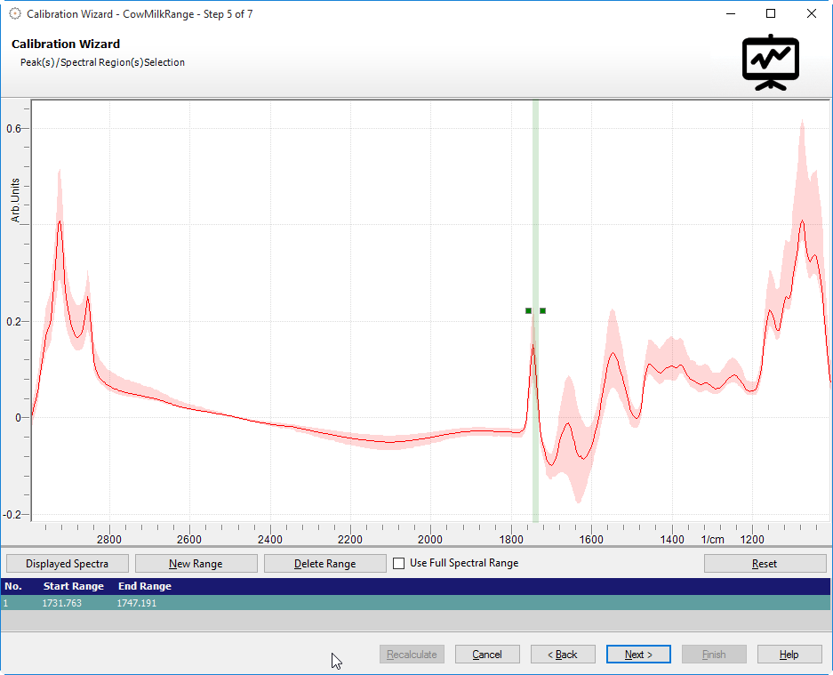Click the End Range value 1747.191
Screen dimensions: 833x675
(x=136, y=603)
